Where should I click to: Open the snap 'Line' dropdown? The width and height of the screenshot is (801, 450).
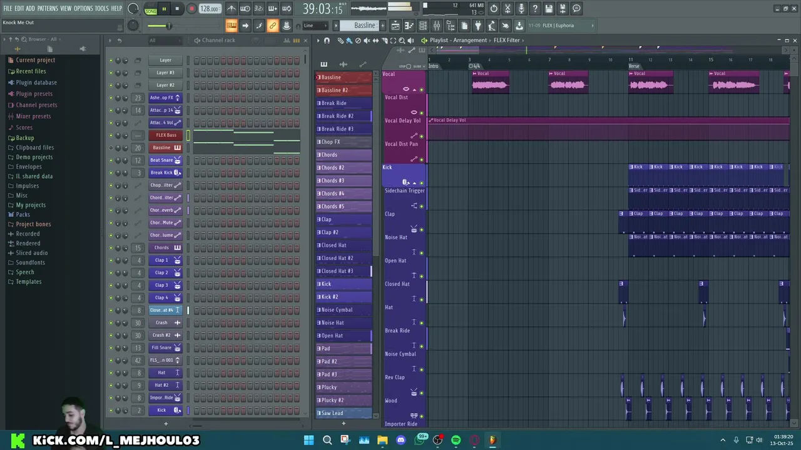(315, 26)
